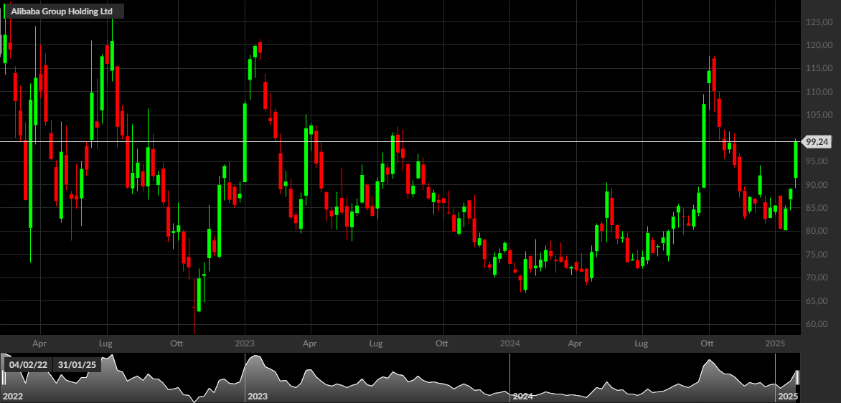This screenshot has width=841, height=403.
Task: Click the white horizontal current price line
Action: pyautogui.click(x=400, y=141)
